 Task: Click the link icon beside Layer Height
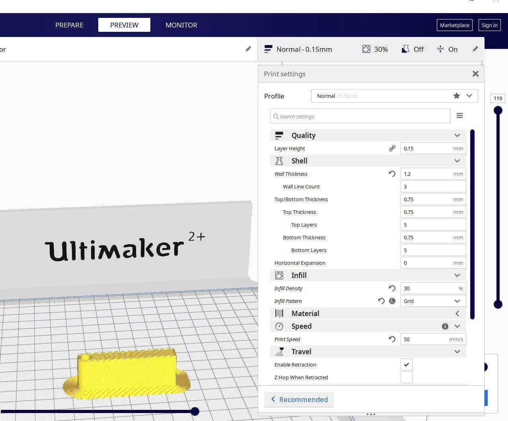coord(392,148)
